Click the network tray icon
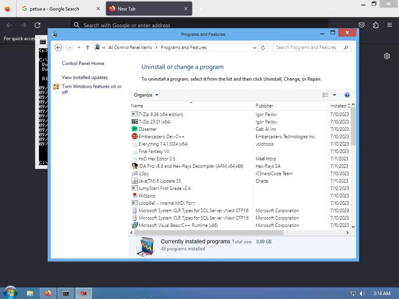Screen dimensions: 399x299 click(x=353, y=294)
